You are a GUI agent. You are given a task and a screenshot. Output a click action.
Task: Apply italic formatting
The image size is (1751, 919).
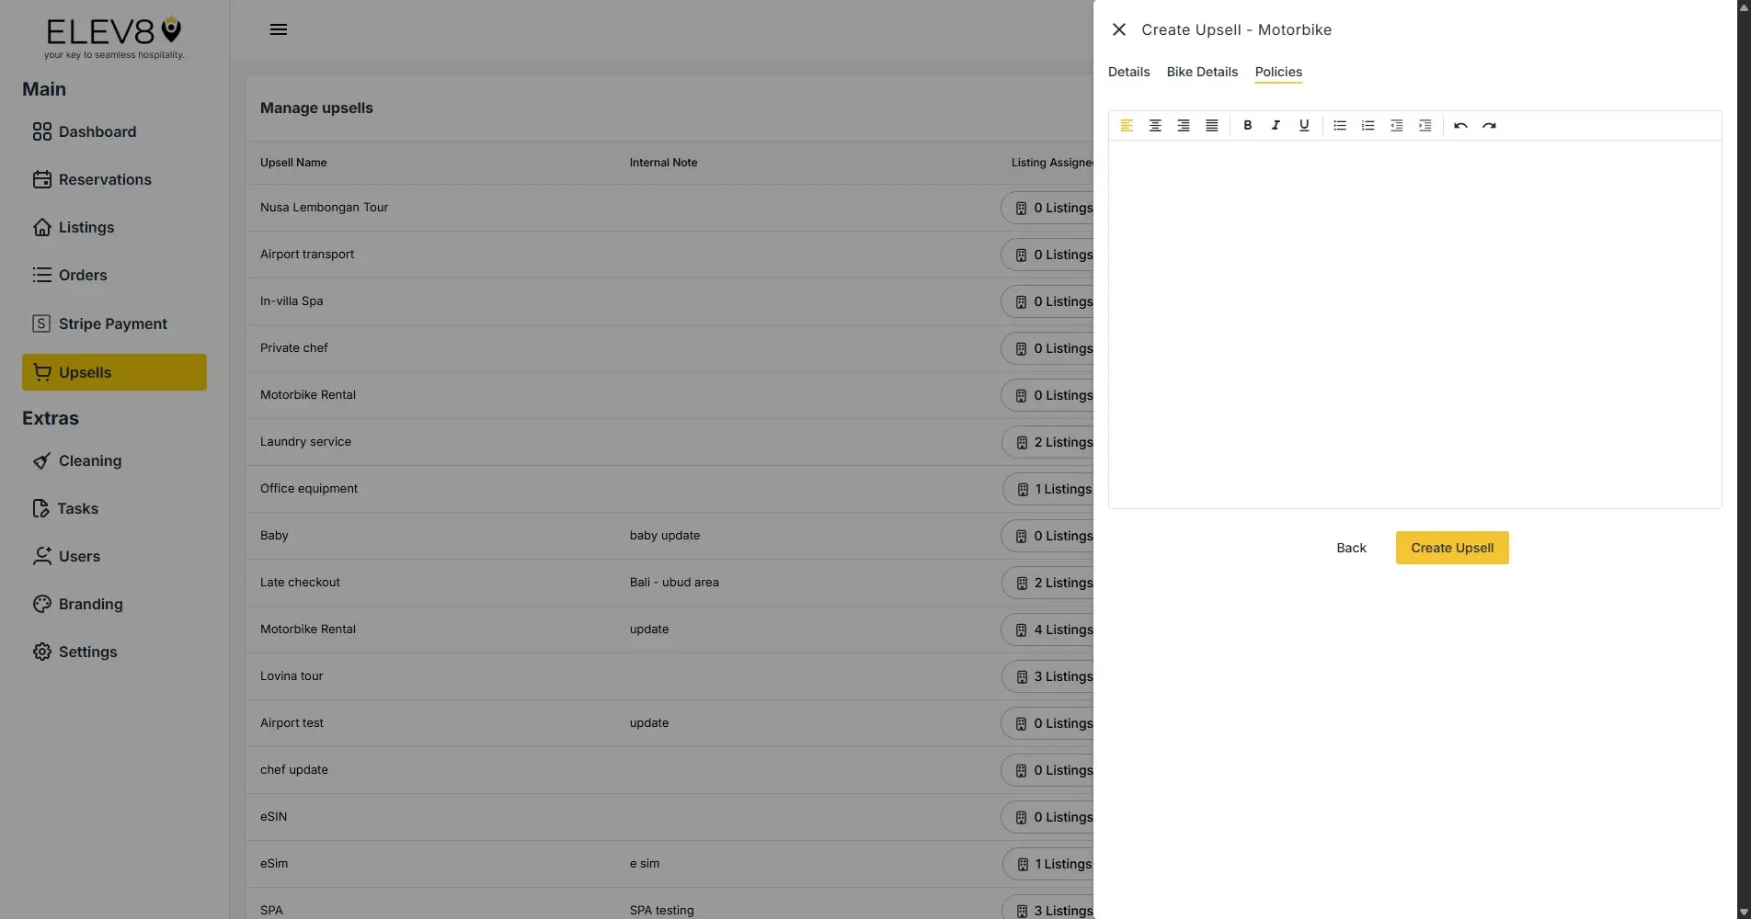(1276, 126)
